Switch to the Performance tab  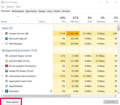coord(18,11)
